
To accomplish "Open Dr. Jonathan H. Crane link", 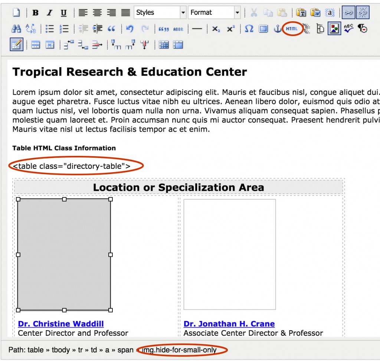I will click(x=229, y=324).
